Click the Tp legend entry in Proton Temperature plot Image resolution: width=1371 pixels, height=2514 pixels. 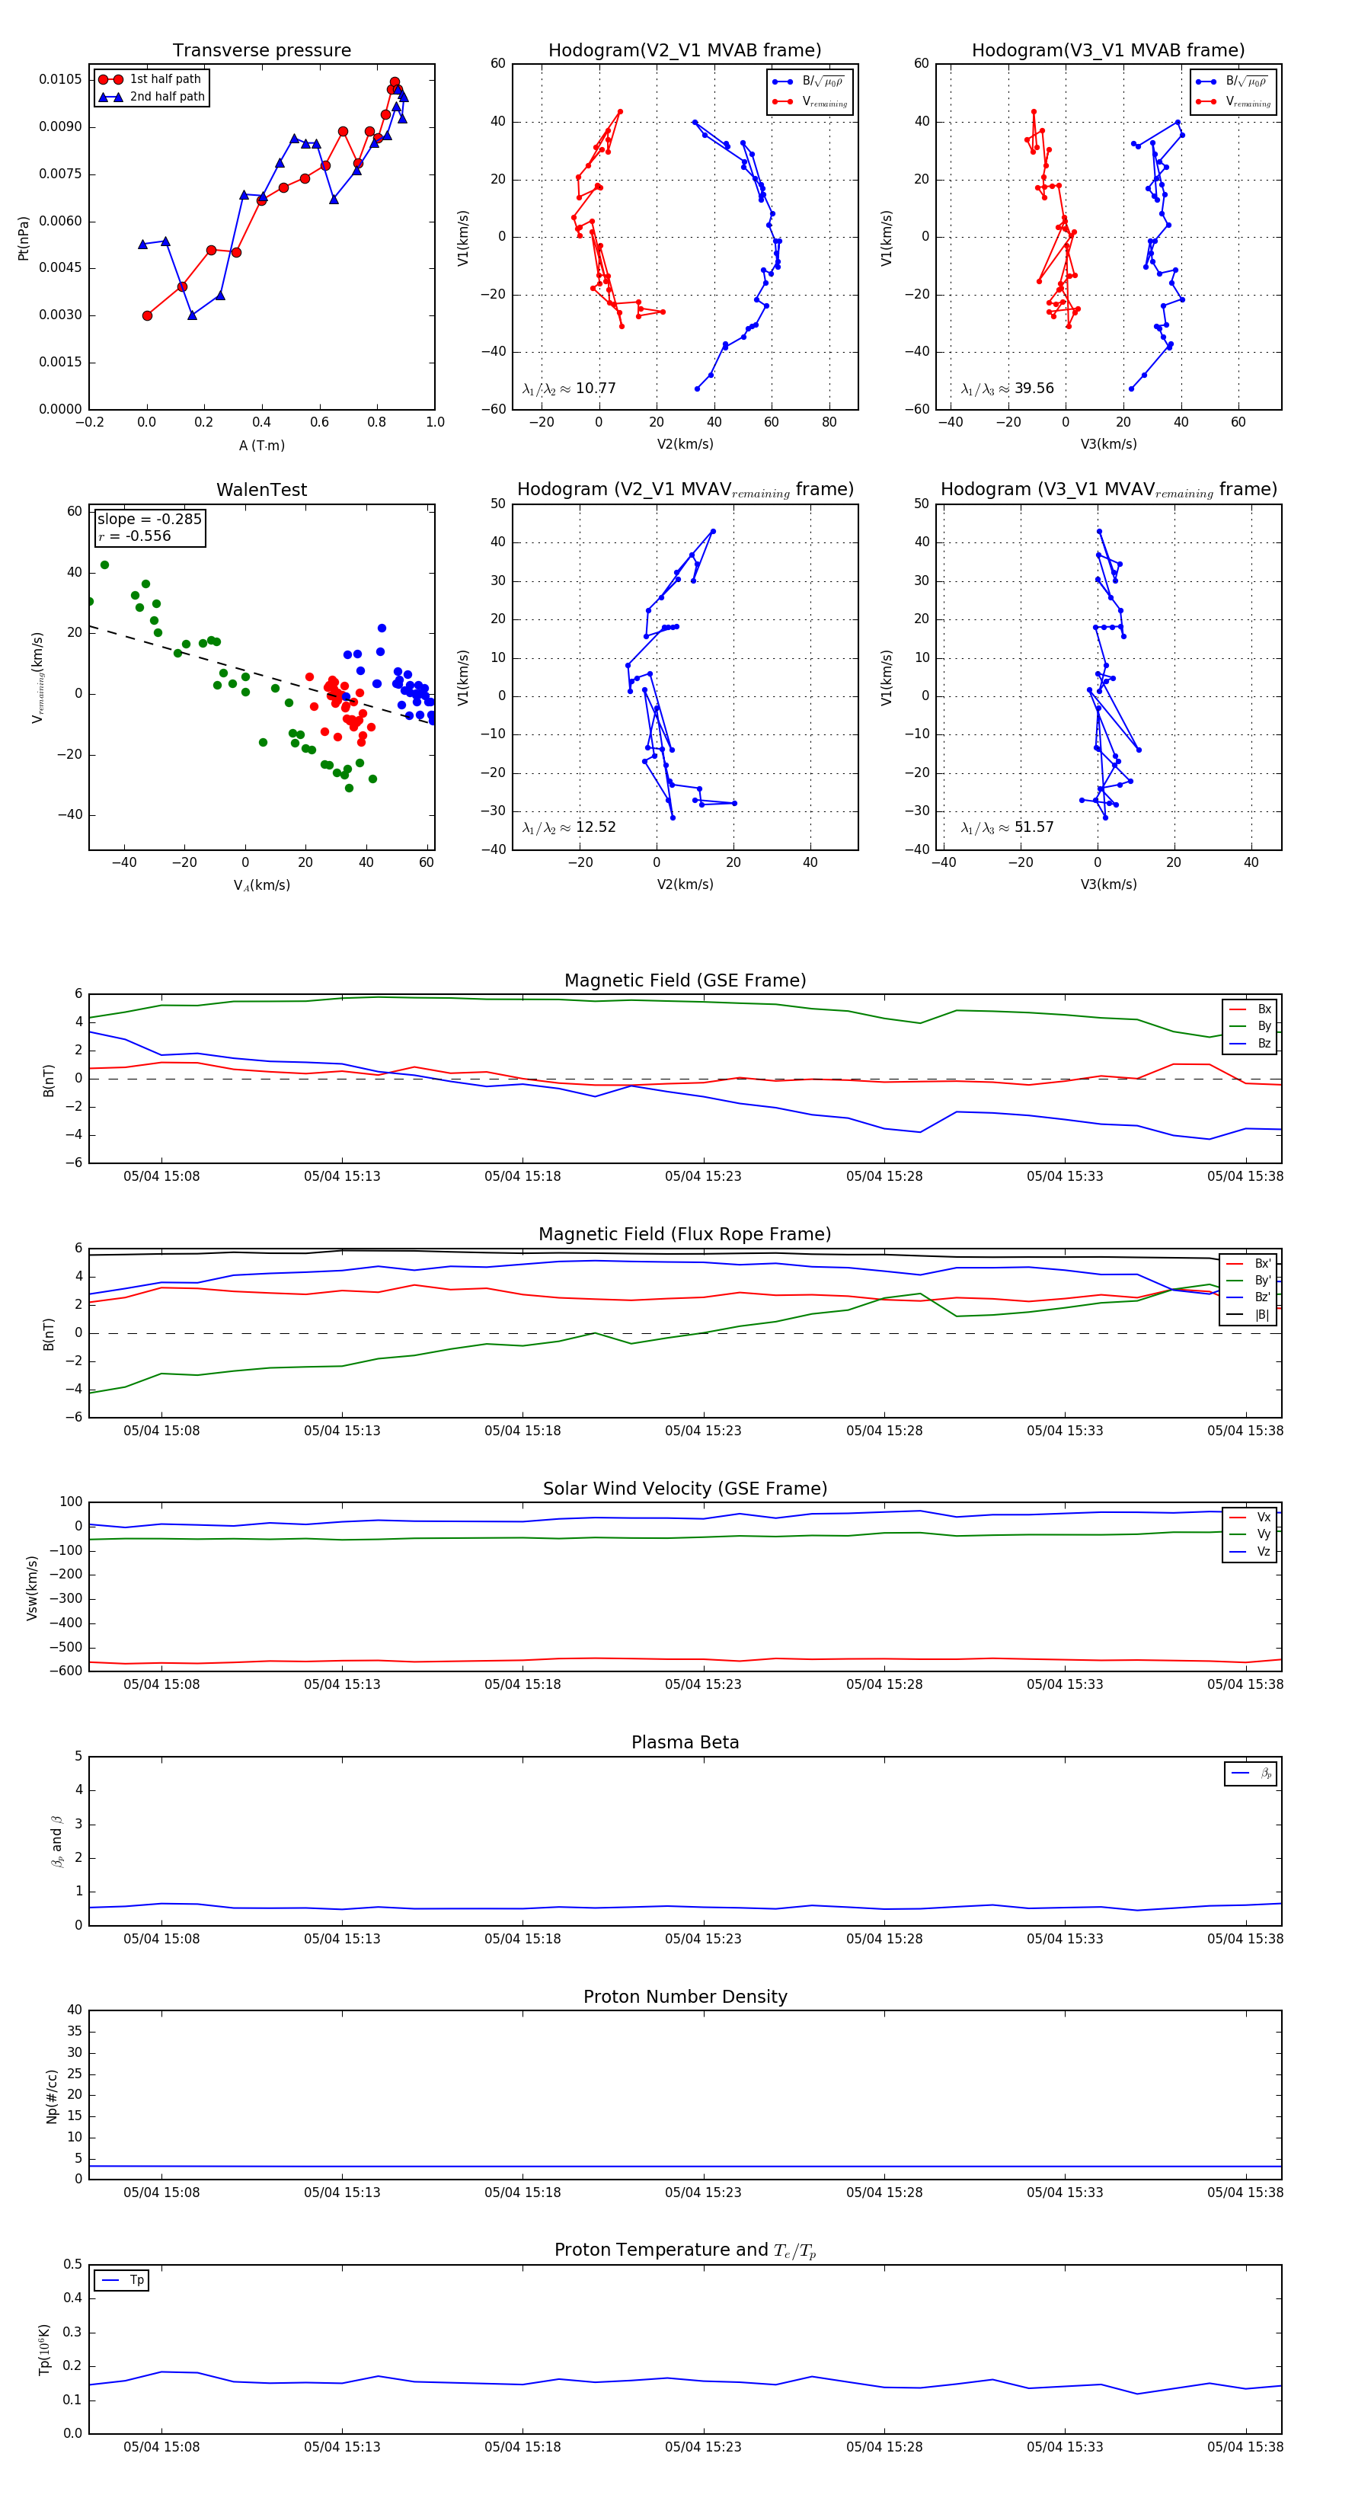pos(122,2281)
